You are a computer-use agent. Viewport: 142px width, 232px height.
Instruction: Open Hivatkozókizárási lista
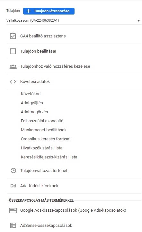tap(41, 148)
